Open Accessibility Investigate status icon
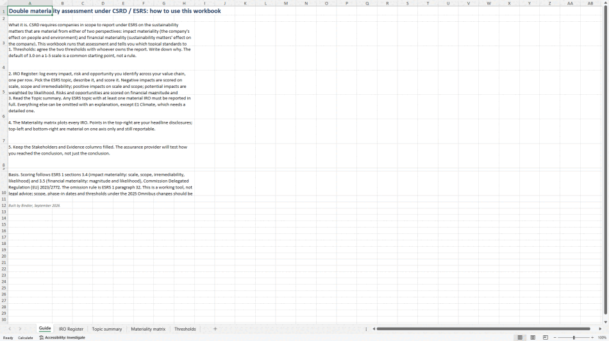609x341 pixels. pyautogui.click(x=62, y=338)
